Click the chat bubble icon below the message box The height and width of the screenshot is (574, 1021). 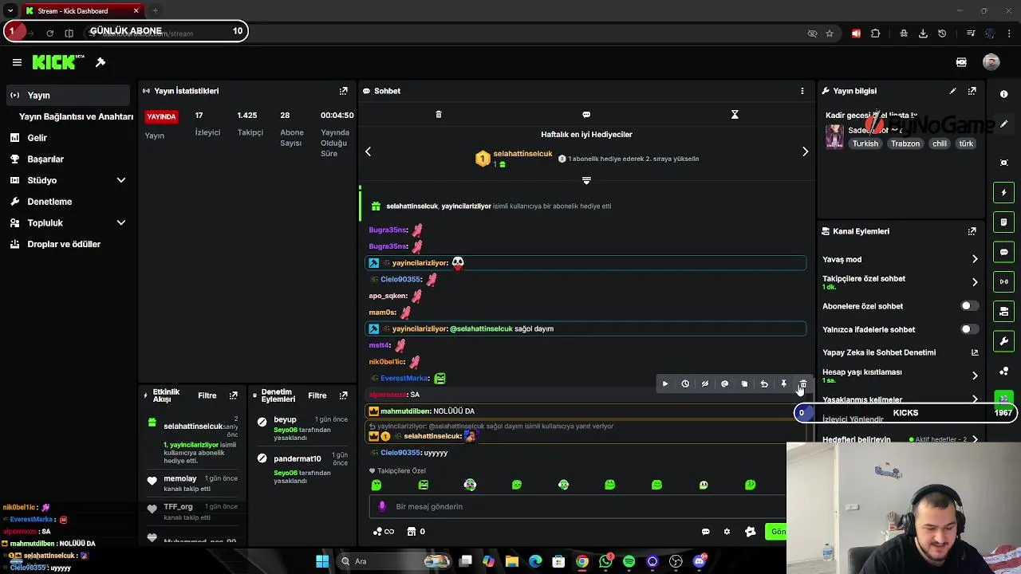coord(705,532)
